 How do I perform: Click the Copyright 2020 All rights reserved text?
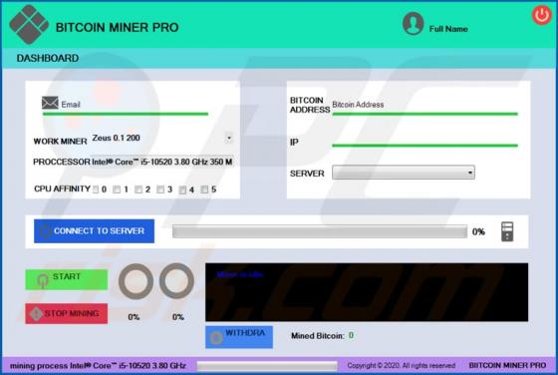pos(401,365)
